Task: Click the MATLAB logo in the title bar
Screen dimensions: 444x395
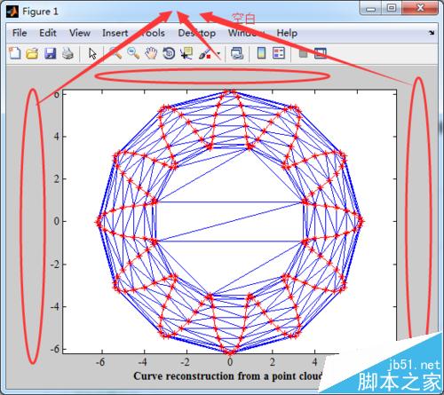Action: 12,12
